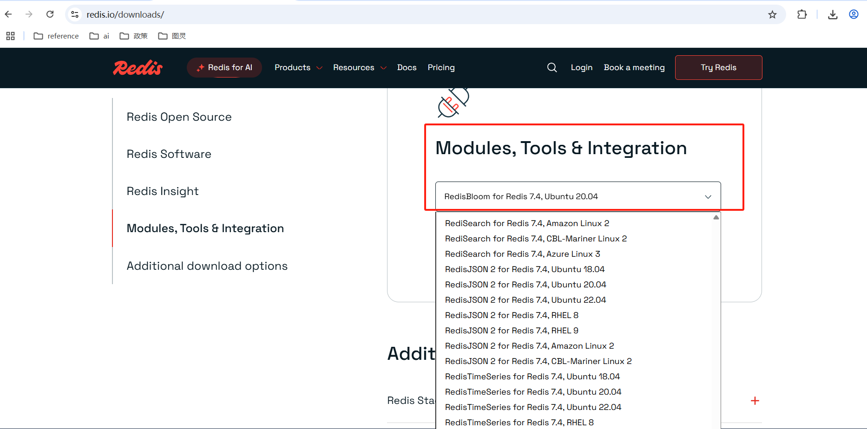
Task: Open the 图灵 bookmarks folder
Action: (x=172, y=36)
